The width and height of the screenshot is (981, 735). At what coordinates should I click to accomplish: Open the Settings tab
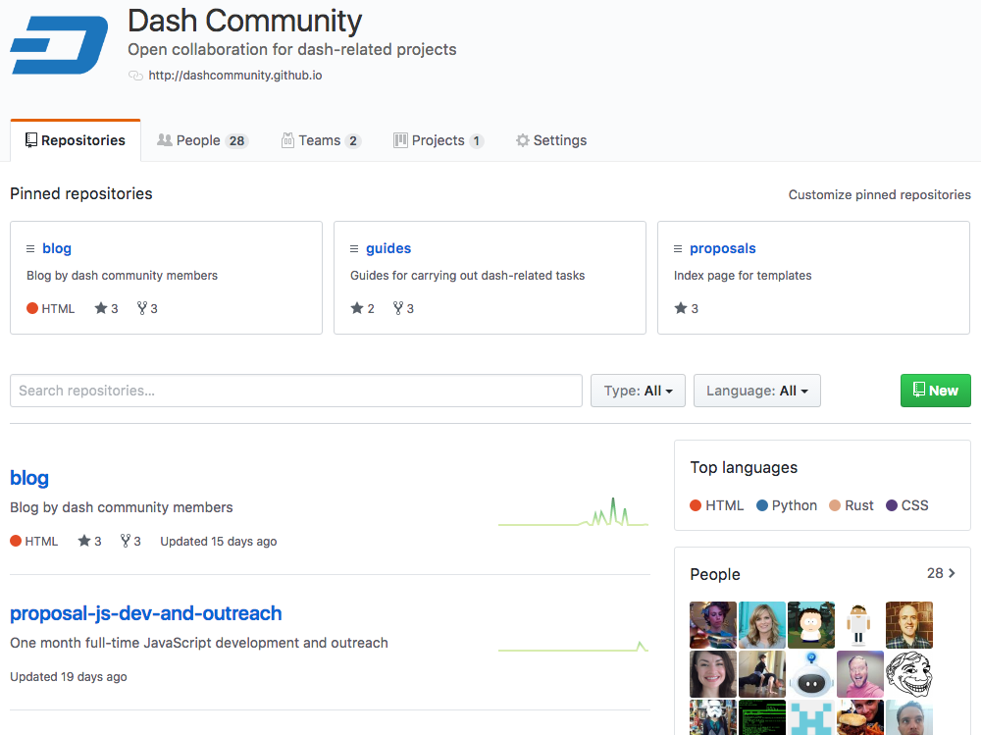pos(551,140)
